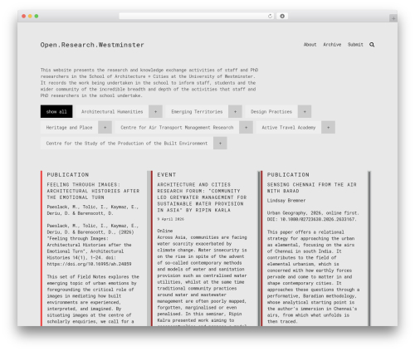Click the EVENT card label
This screenshot has height=351, width=415.
tap(167, 174)
